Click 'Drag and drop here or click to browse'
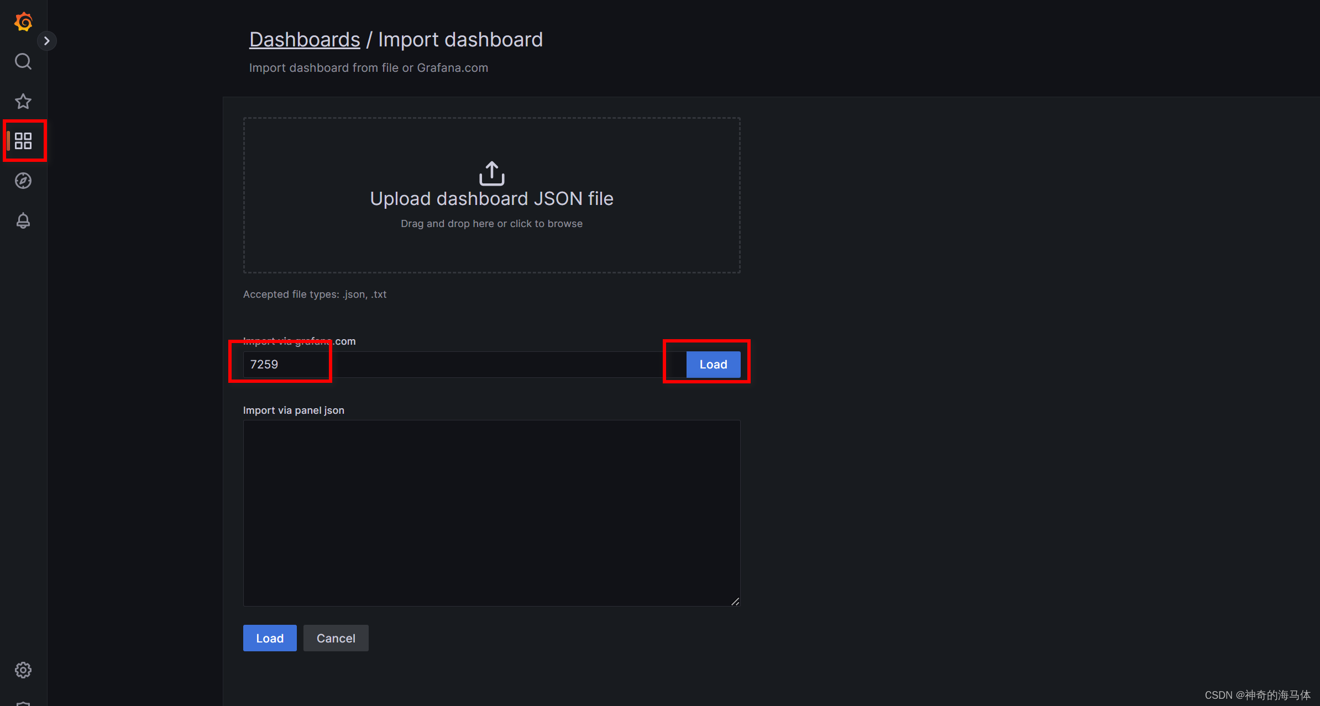 [491, 224]
